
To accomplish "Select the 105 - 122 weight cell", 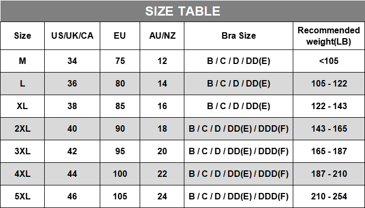I will 329,83.
